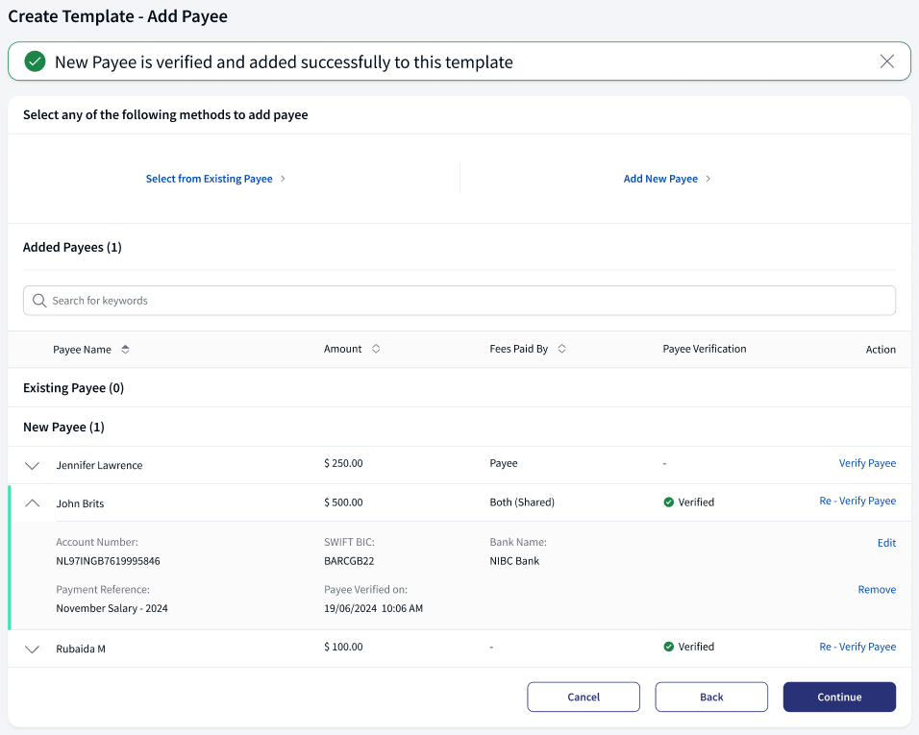919x735 pixels.
Task: Click the Cancel button
Action: (x=584, y=697)
